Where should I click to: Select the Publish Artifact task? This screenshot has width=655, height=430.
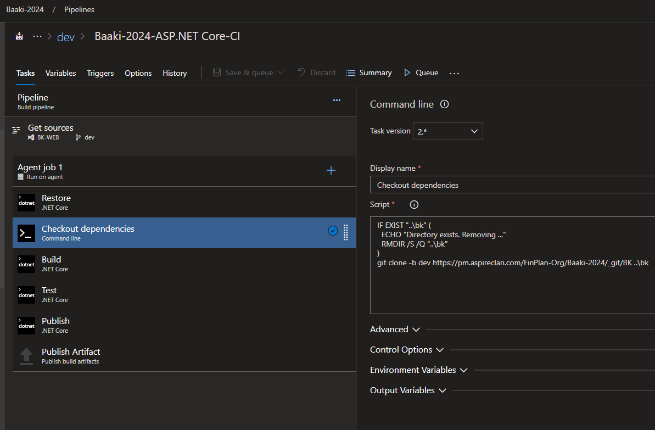point(184,356)
